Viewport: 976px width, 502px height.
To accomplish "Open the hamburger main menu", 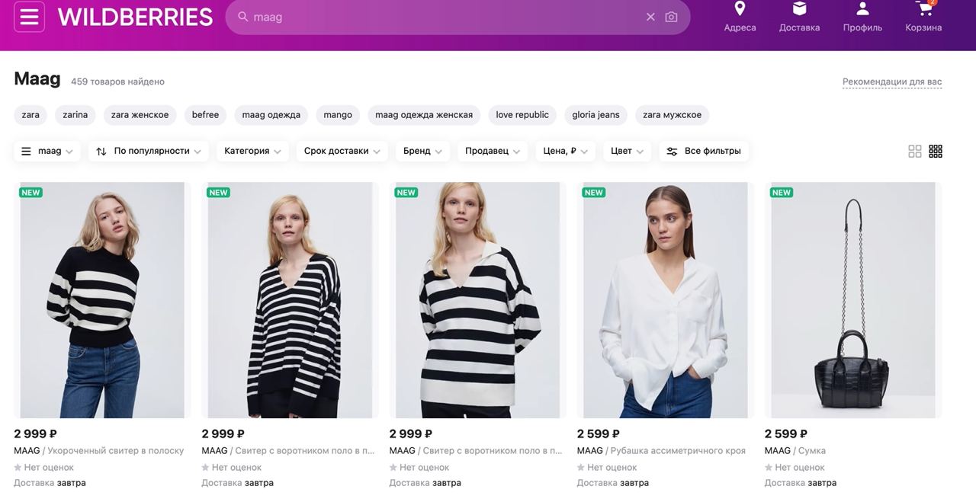I will pos(29,17).
